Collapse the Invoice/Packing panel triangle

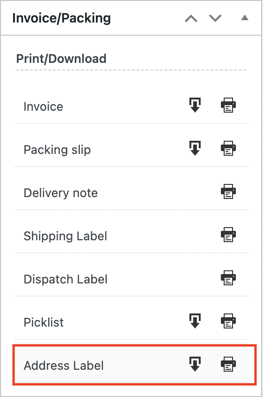(x=245, y=18)
